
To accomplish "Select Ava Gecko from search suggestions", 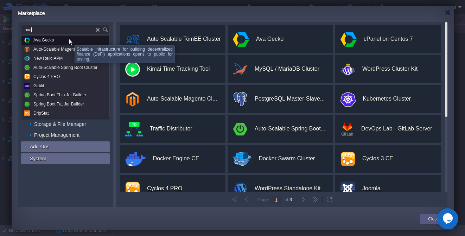I will coord(44,40).
